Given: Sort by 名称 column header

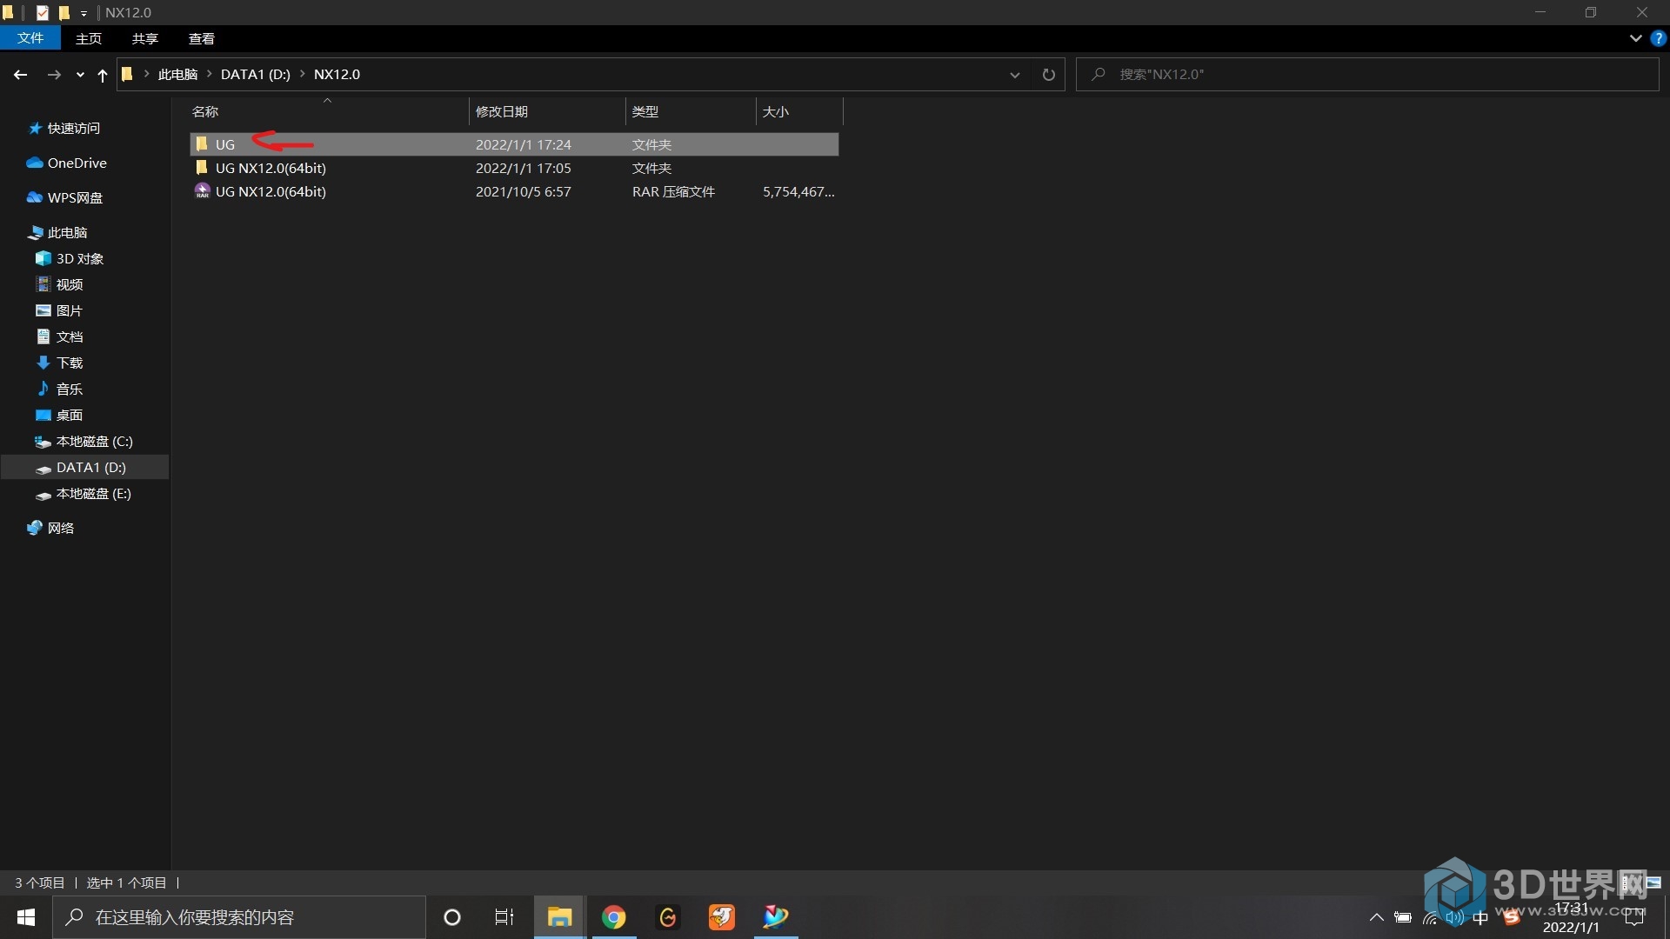Looking at the screenshot, I should coord(205,111).
